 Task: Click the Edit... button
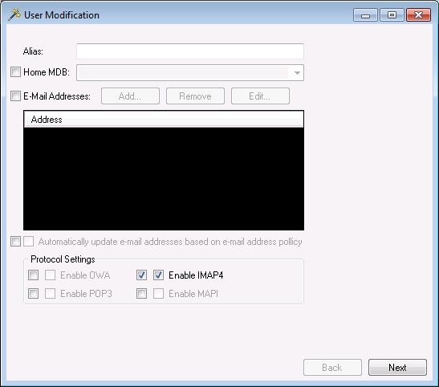pos(260,96)
